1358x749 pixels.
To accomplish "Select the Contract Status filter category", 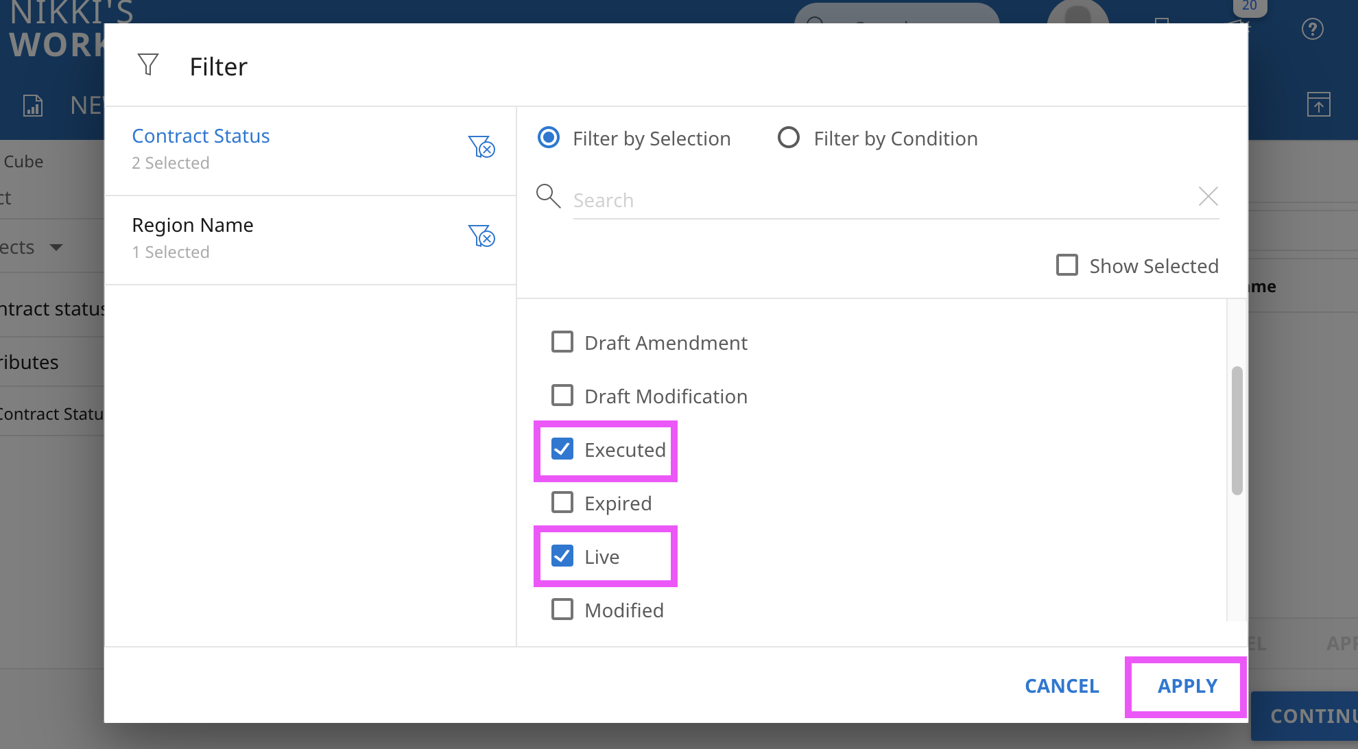I will (201, 136).
